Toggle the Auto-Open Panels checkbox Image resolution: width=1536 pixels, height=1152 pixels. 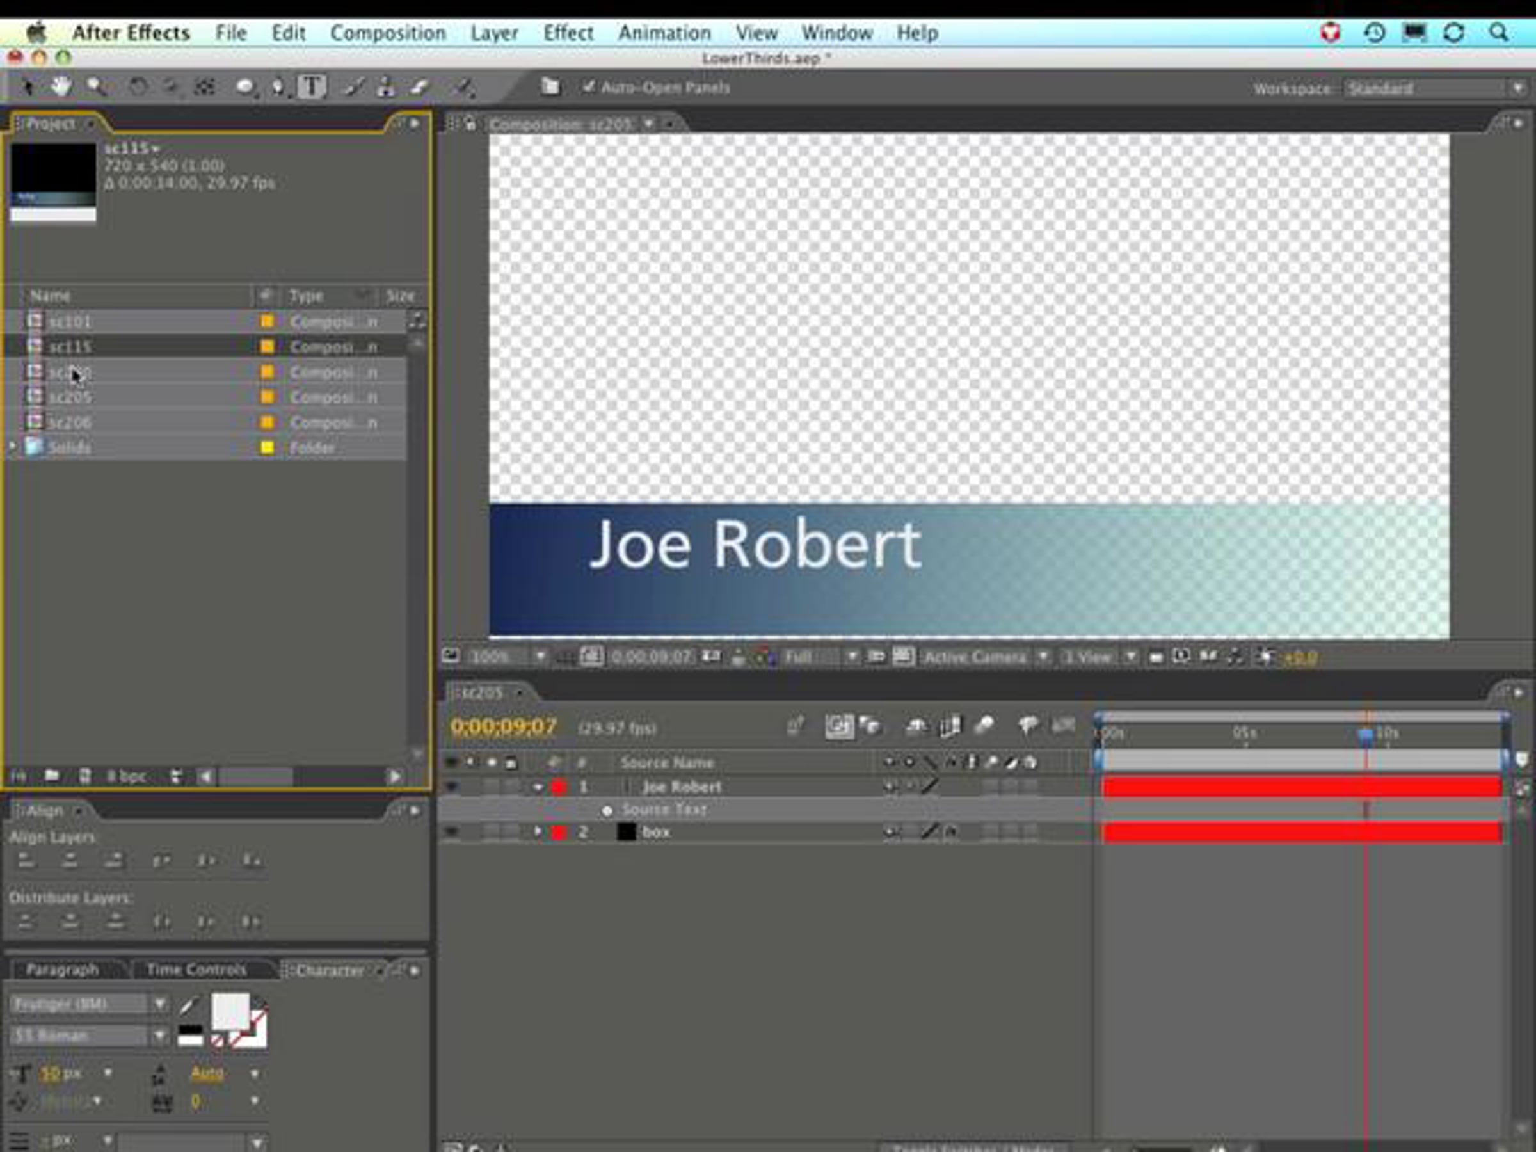click(589, 87)
